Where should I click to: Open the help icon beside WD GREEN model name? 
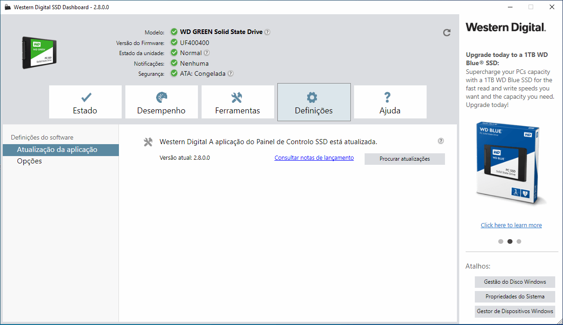coord(268,32)
